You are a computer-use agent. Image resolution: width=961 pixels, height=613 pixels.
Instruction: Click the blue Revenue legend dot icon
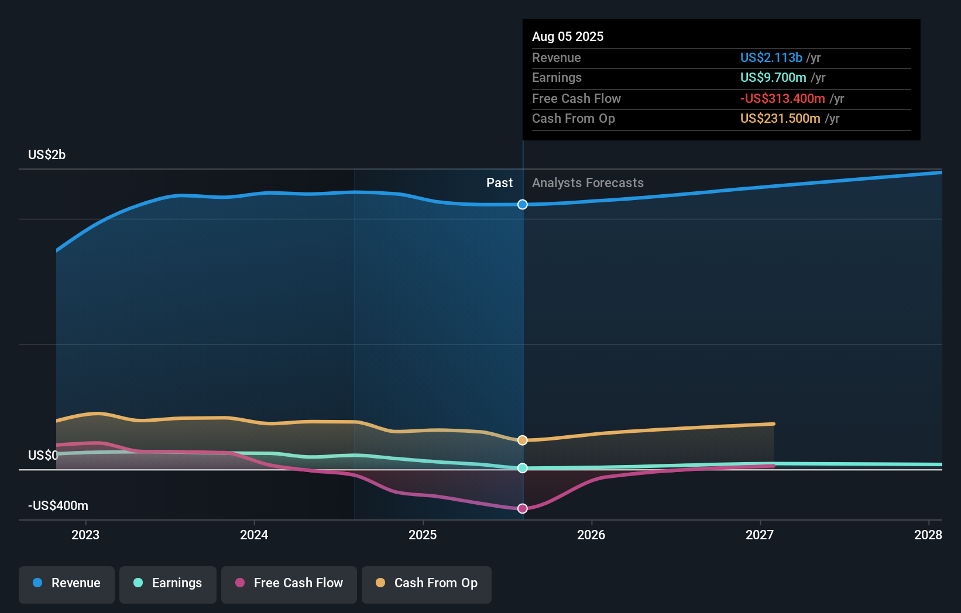coord(37,583)
